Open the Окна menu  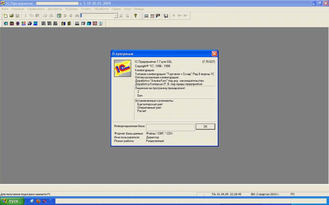127,9
